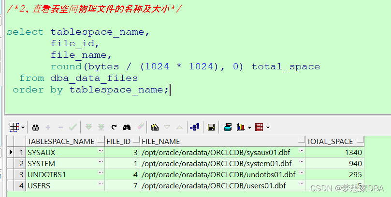The image size is (391, 197).
Task: Click the red comment line in editor
Action: (x=94, y=9)
